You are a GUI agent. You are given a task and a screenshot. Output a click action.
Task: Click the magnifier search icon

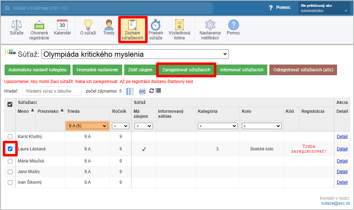7,8
